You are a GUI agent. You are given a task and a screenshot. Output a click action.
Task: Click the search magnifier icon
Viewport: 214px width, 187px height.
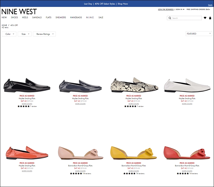click(170, 18)
